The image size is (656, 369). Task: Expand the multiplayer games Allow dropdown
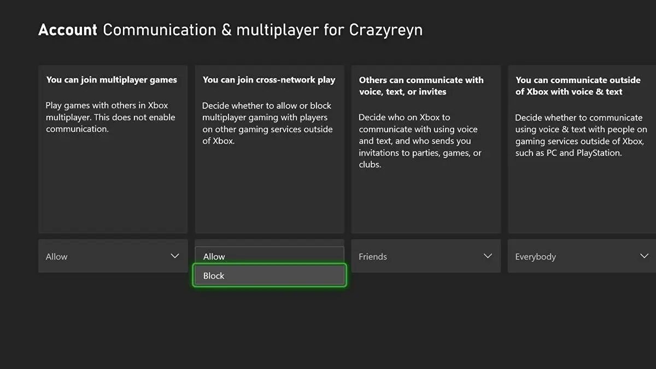[x=113, y=256]
